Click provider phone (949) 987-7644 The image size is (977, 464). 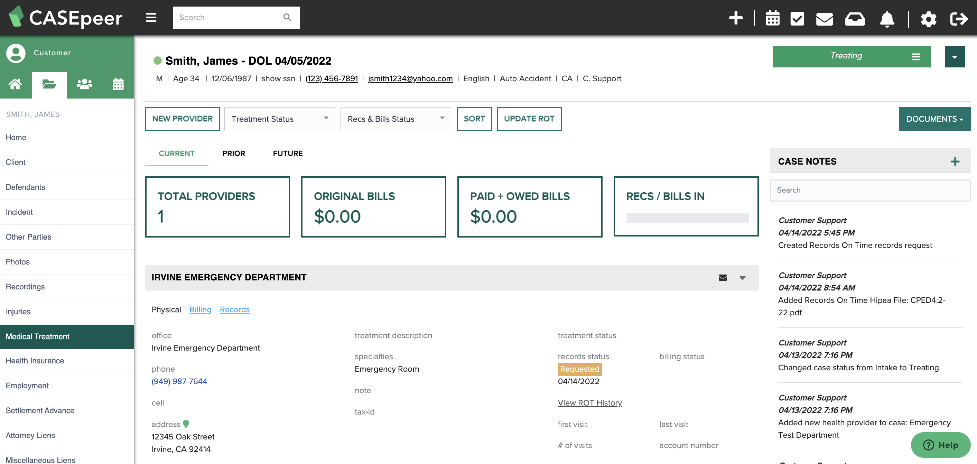(x=179, y=381)
